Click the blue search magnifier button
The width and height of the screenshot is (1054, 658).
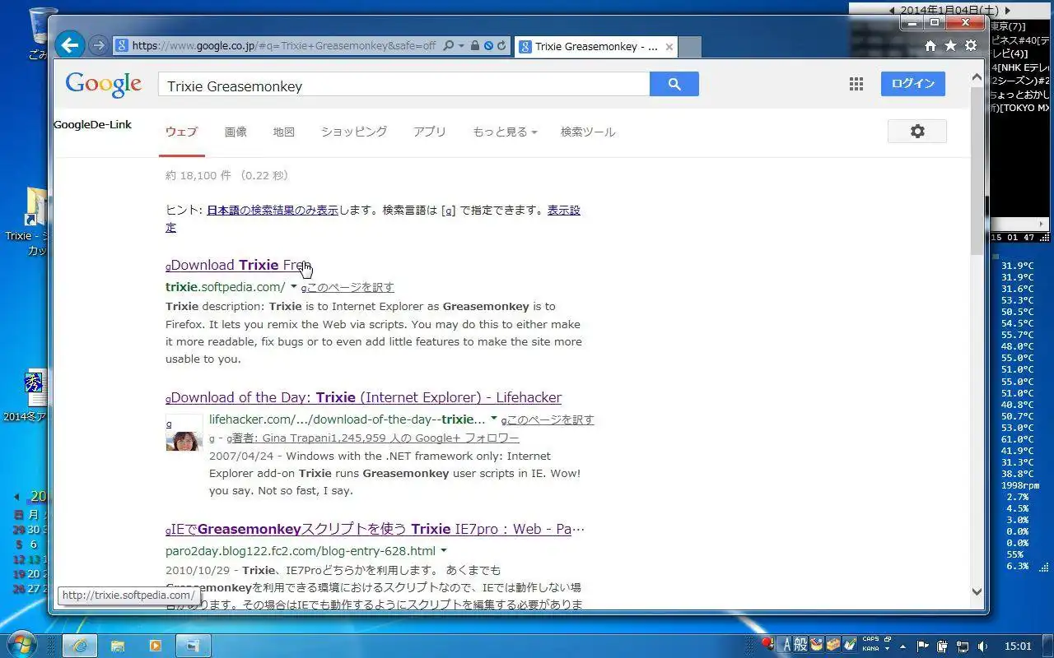(x=674, y=84)
